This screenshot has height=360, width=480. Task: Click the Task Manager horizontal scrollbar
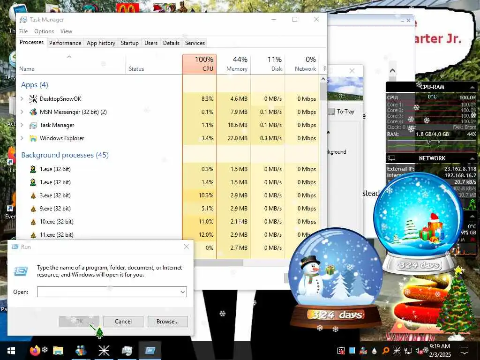click(x=218, y=262)
